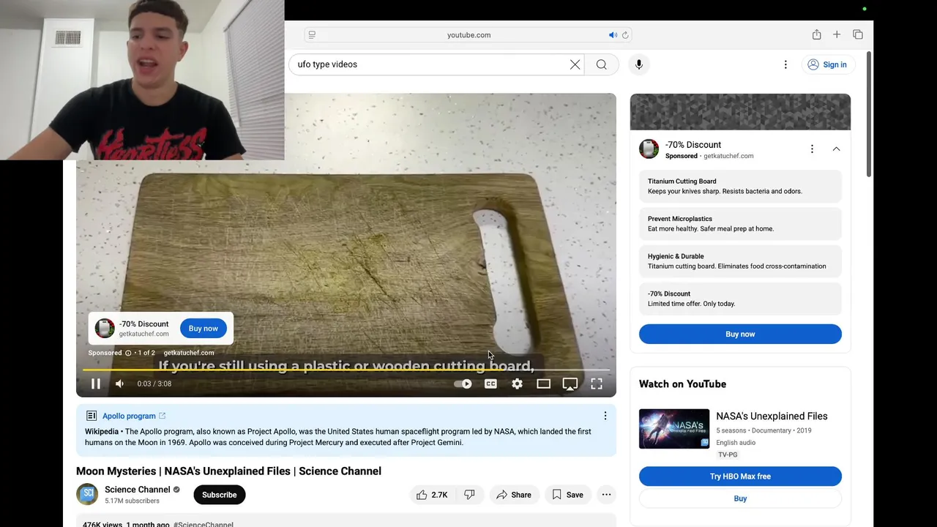
Task: Open the Science Channel name link
Action: tap(138, 490)
